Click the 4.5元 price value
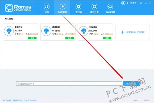Image resolution: width=154 pixels, height=103 pixels. (21, 34)
